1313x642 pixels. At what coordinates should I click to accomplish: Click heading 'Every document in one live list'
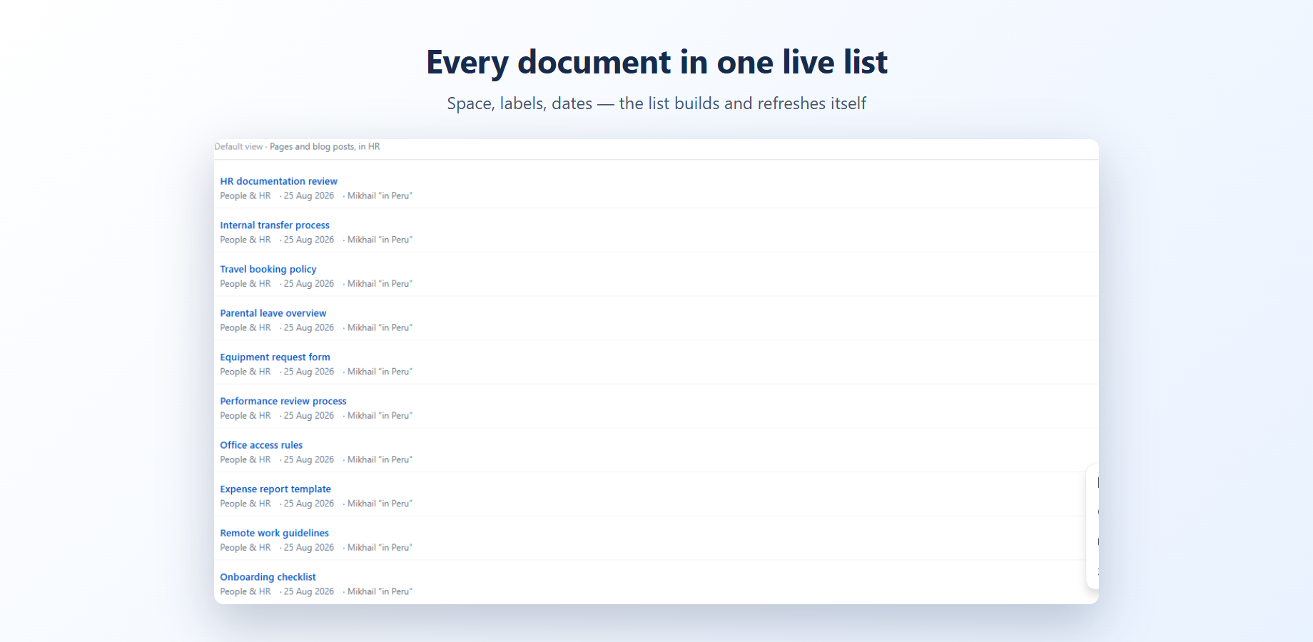point(656,63)
